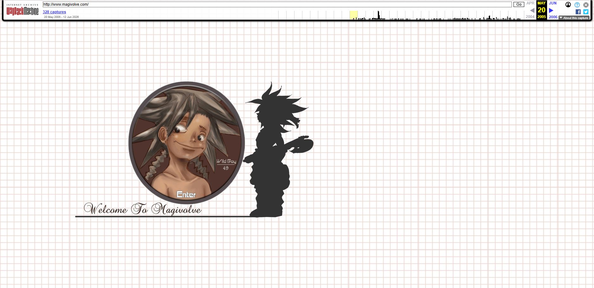
Task: Click the Welcome To Magivolve heading
Action: (x=143, y=209)
